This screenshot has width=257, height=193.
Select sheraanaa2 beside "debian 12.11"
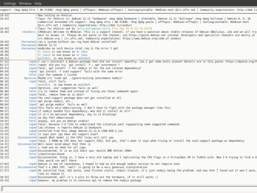pos(29,45)
